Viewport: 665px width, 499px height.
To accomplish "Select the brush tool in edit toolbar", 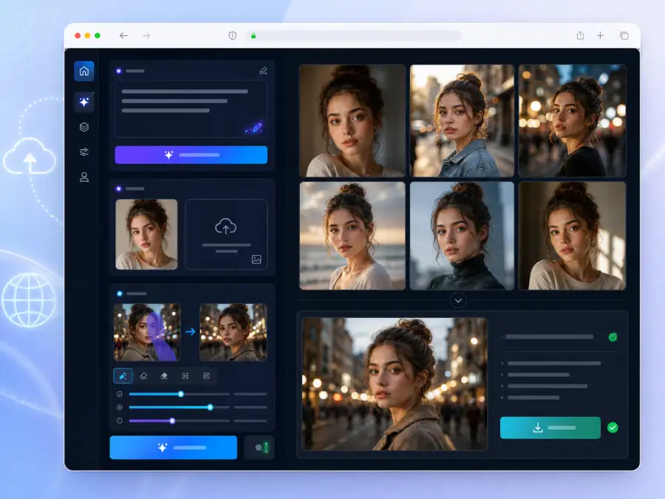I will coord(123,376).
